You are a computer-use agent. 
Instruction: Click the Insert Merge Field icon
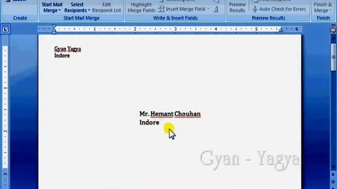(161, 9)
